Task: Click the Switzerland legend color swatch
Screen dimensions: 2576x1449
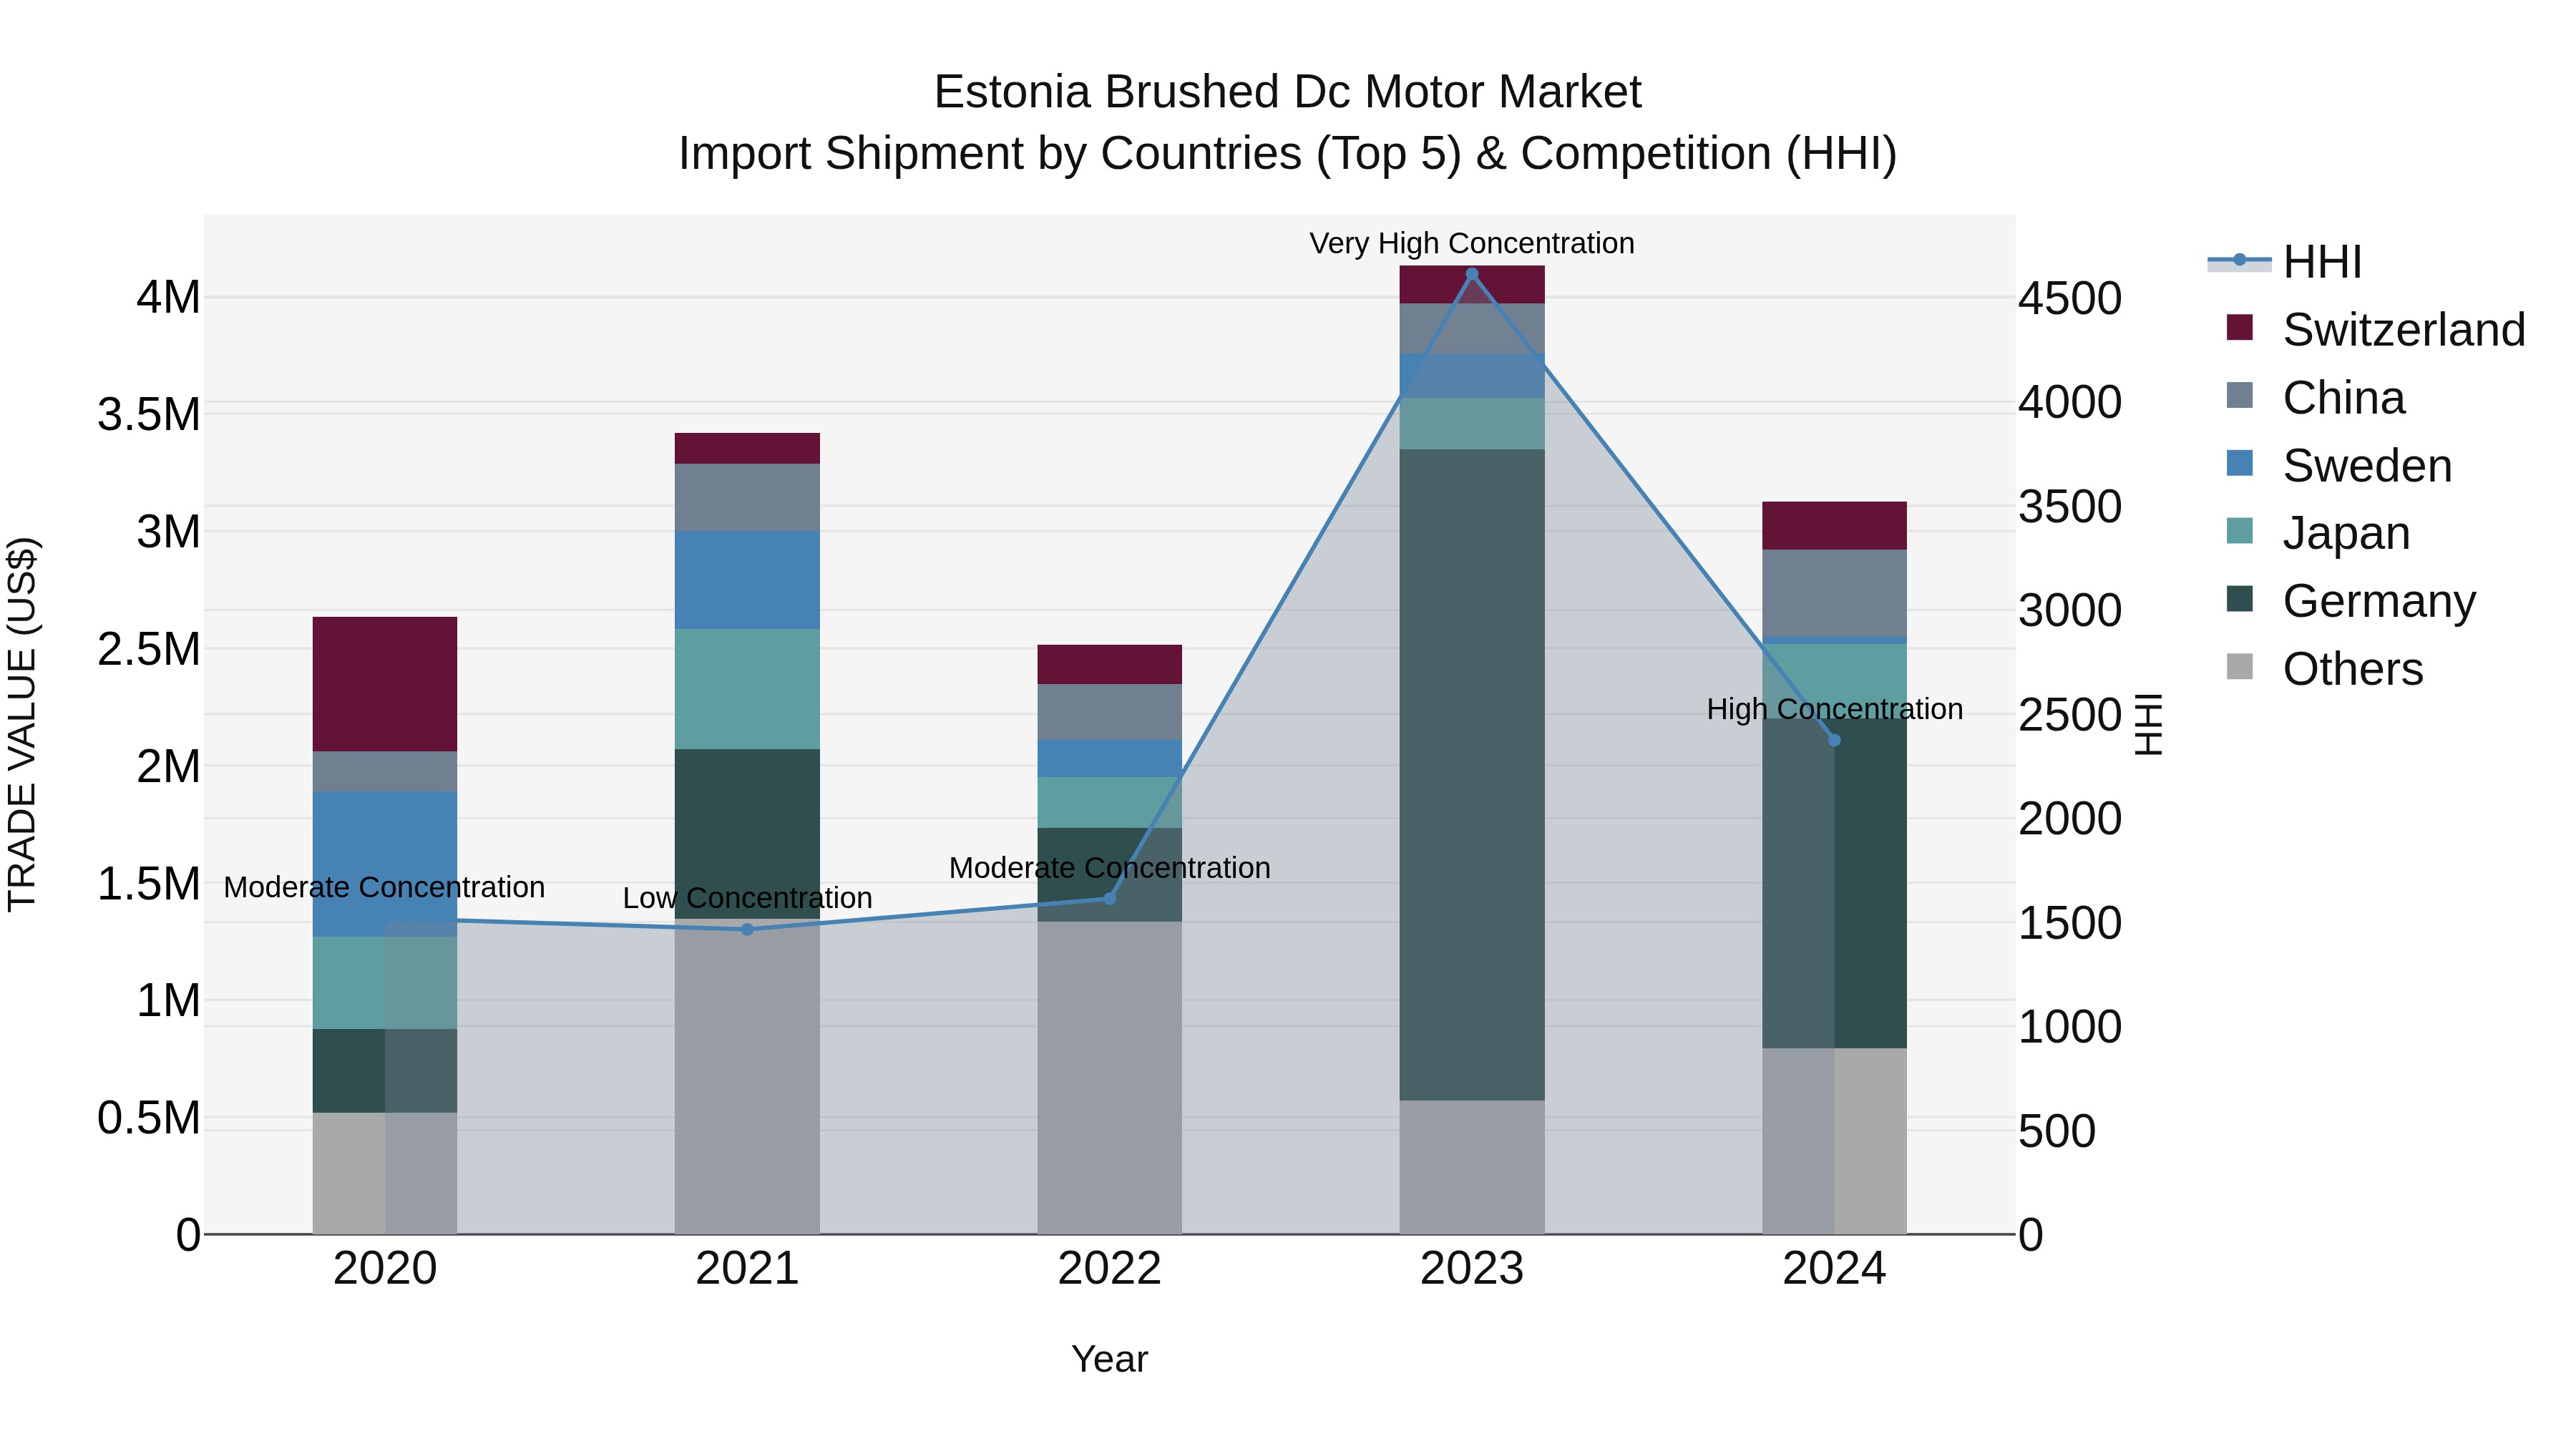Action: 2240,328
